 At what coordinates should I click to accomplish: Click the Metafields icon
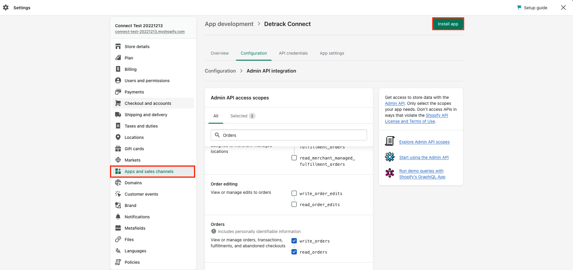point(118,228)
